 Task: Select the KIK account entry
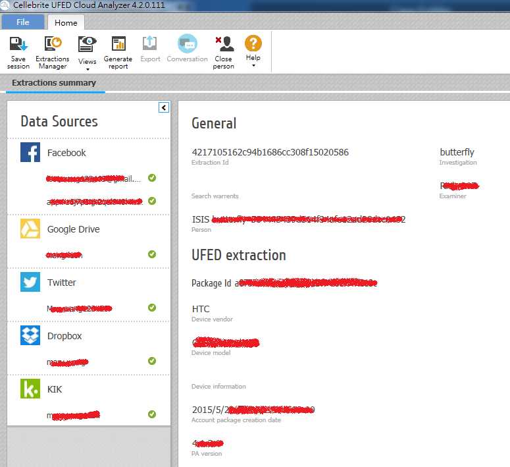[73, 415]
